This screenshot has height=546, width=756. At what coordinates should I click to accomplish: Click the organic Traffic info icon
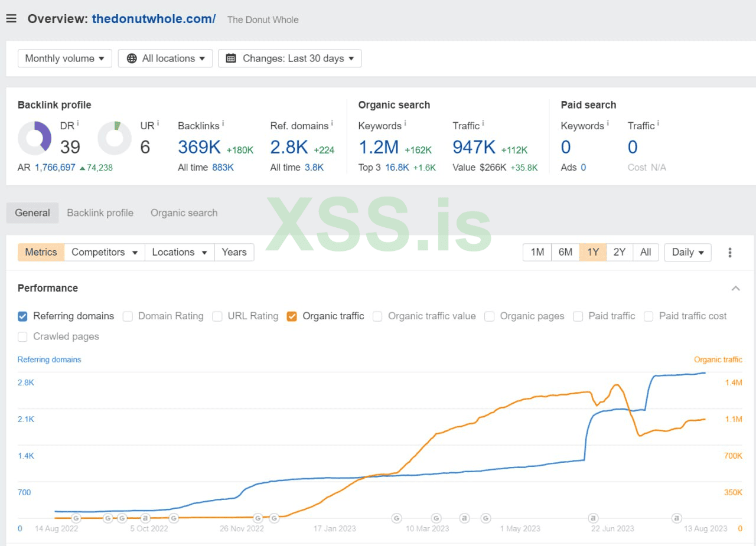pyautogui.click(x=483, y=123)
